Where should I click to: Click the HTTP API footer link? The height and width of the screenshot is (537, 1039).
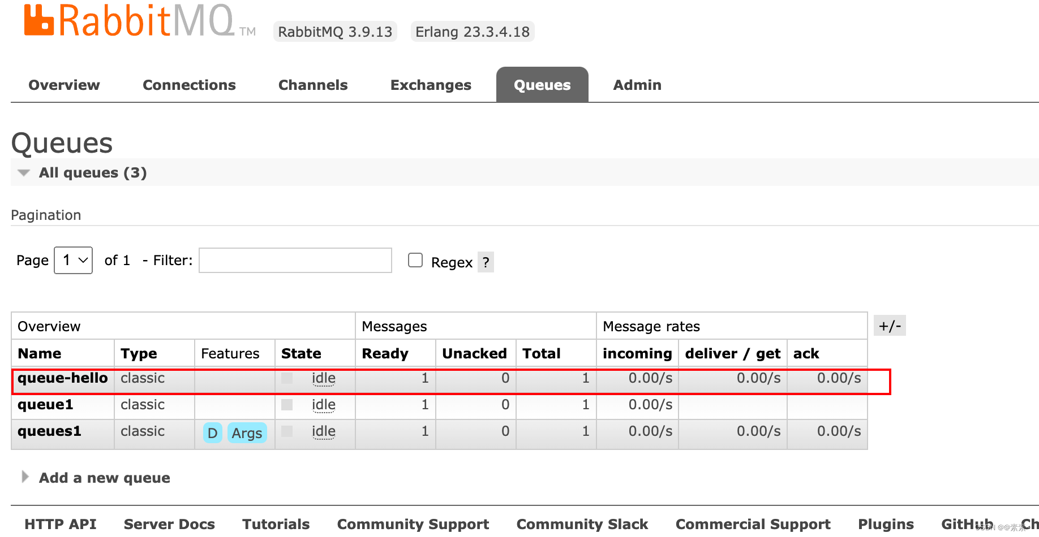[x=61, y=524]
